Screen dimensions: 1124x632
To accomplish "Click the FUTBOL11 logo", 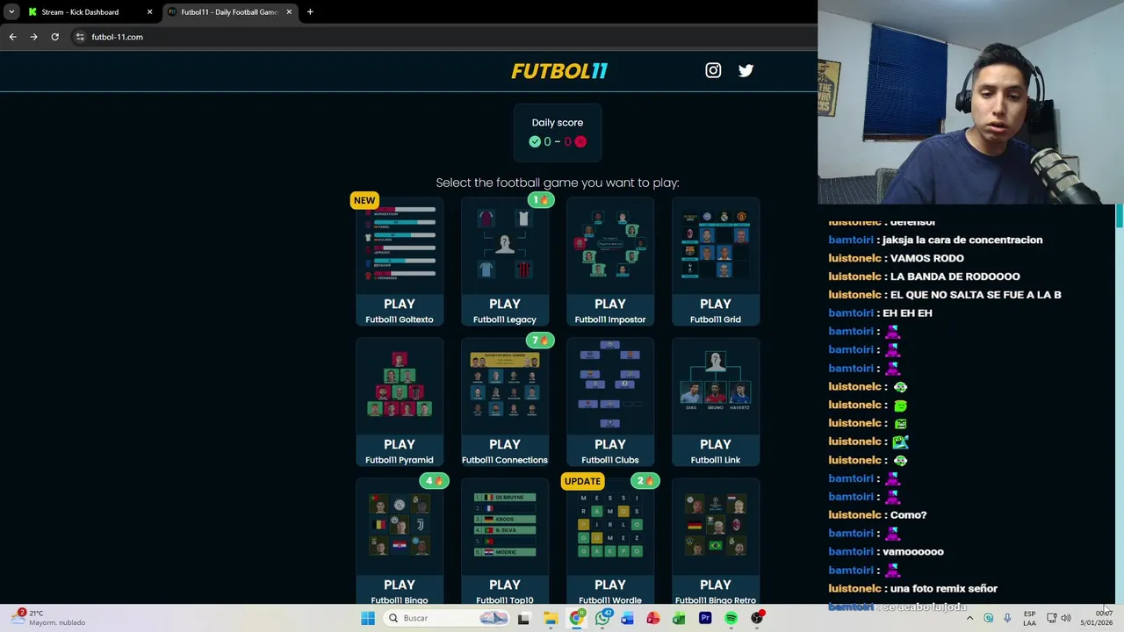I will click(x=559, y=71).
